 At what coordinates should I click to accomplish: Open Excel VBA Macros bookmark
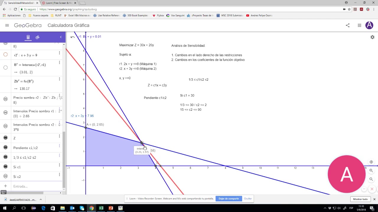77,15
